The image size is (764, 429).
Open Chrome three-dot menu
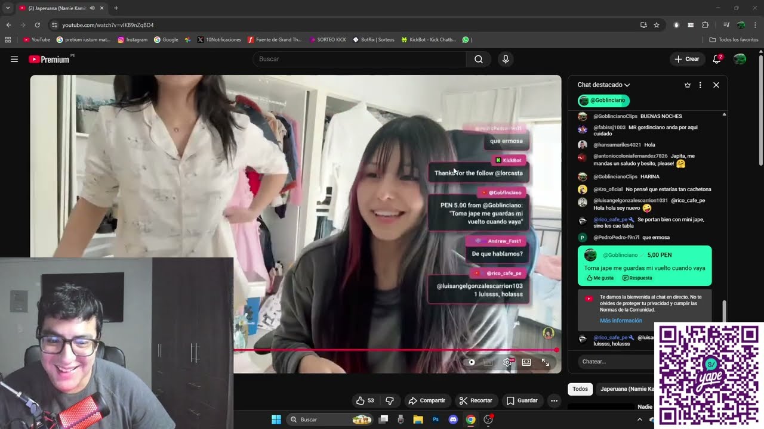pos(756,25)
